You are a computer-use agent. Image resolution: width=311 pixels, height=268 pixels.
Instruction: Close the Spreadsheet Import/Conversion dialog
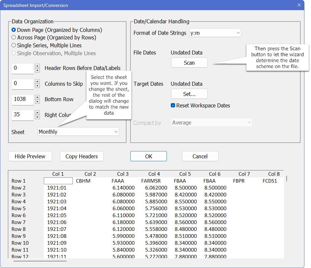tap(299, 5)
